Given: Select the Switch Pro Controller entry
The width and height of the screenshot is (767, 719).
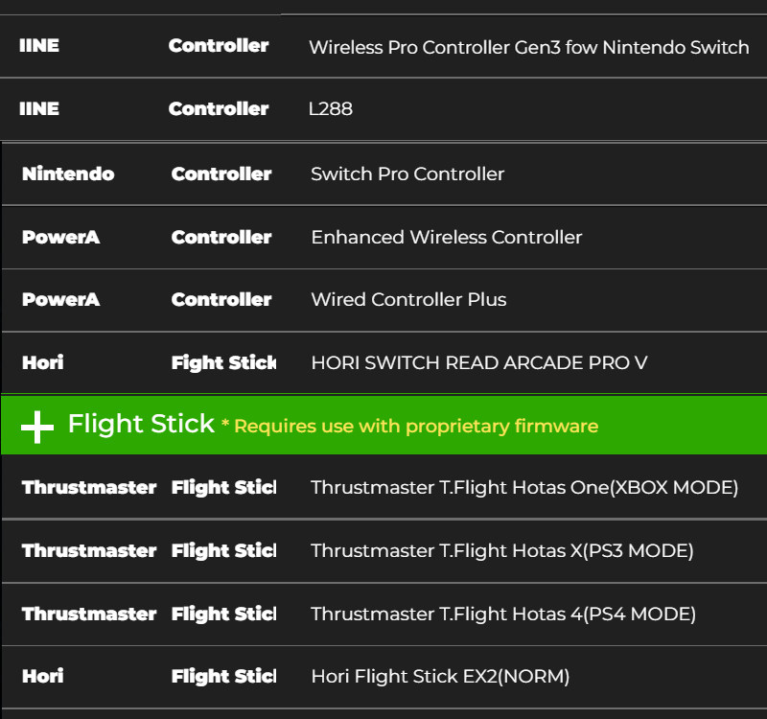Looking at the screenshot, I should point(407,174).
